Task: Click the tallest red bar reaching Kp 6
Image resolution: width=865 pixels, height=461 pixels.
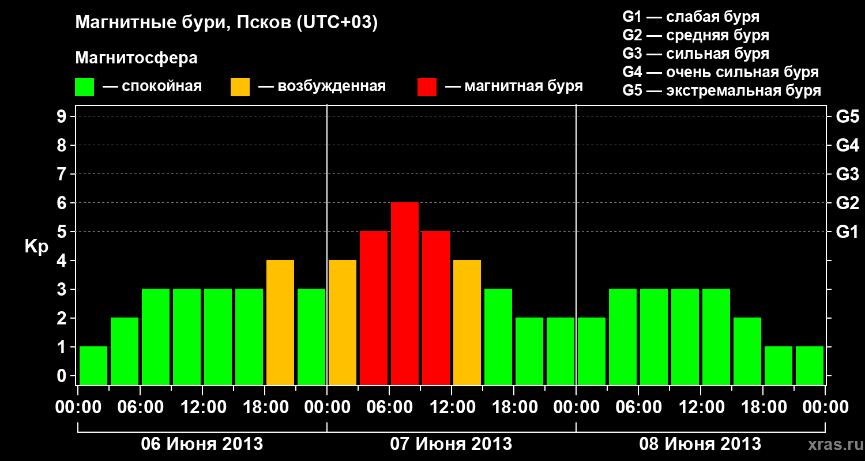Action: tap(405, 293)
